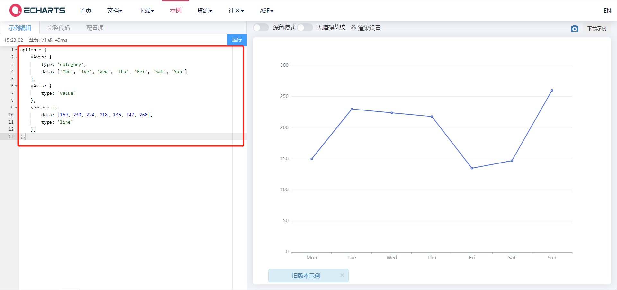The height and width of the screenshot is (290, 617).
Task: Click the camera screenshot icon above the chart
Action: tap(575, 28)
